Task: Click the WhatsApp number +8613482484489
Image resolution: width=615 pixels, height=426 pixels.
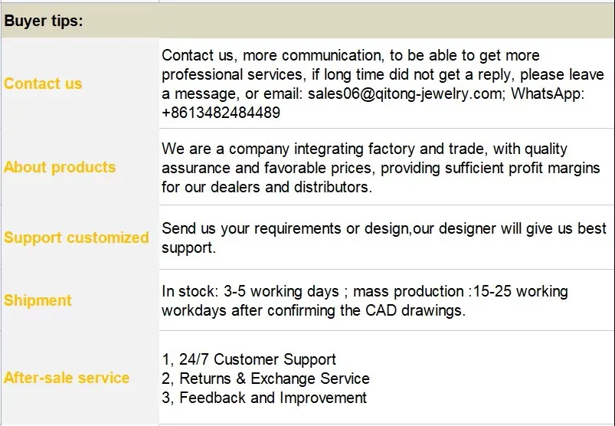Action: pyautogui.click(x=221, y=113)
